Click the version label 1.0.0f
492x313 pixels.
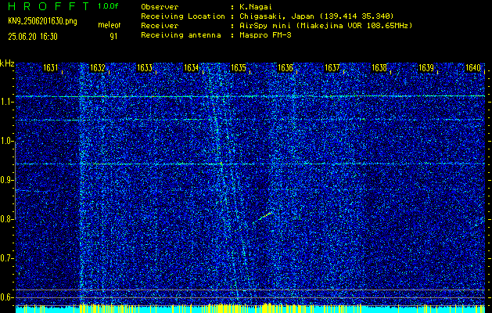coord(108,6)
